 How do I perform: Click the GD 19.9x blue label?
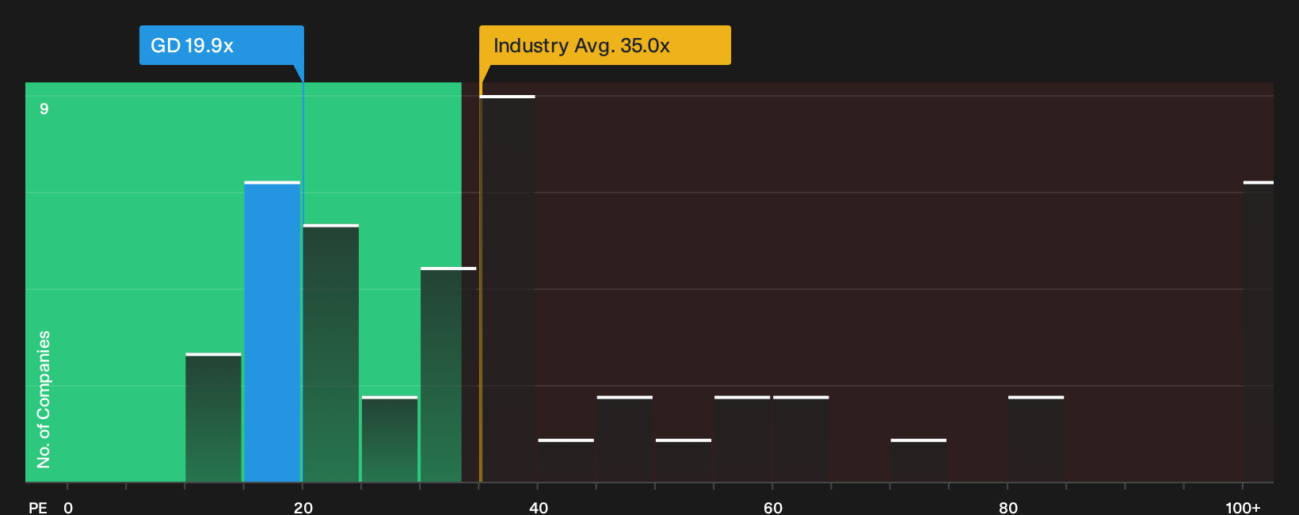(222, 45)
